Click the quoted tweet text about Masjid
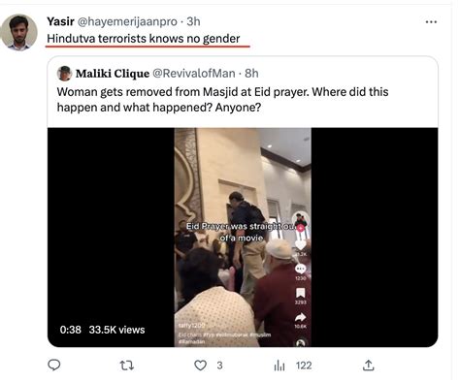The height and width of the screenshot is (382, 460). [222, 99]
